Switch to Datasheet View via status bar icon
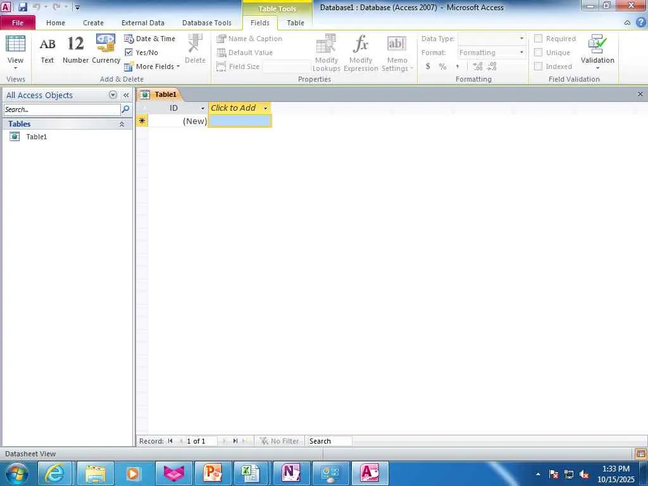648x486 pixels. [640, 454]
